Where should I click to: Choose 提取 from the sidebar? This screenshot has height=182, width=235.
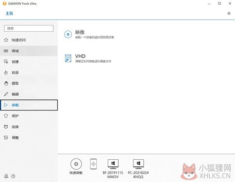point(29,83)
